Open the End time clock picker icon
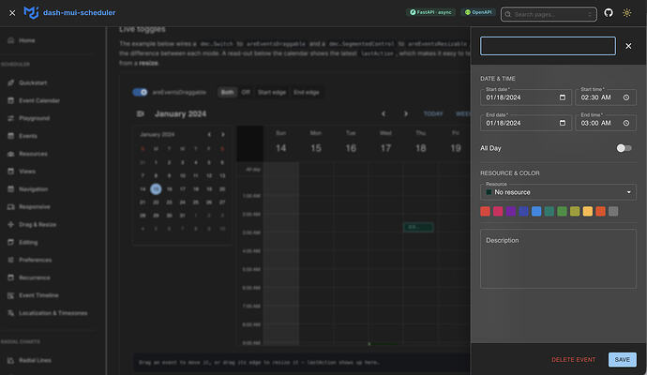This screenshot has height=375, width=647. point(626,124)
